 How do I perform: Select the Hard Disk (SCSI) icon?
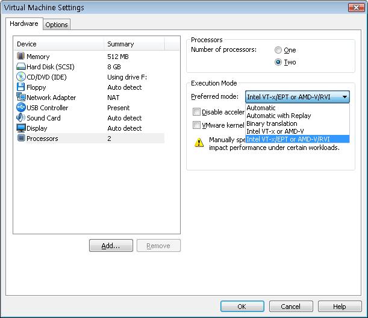tap(21, 66)
